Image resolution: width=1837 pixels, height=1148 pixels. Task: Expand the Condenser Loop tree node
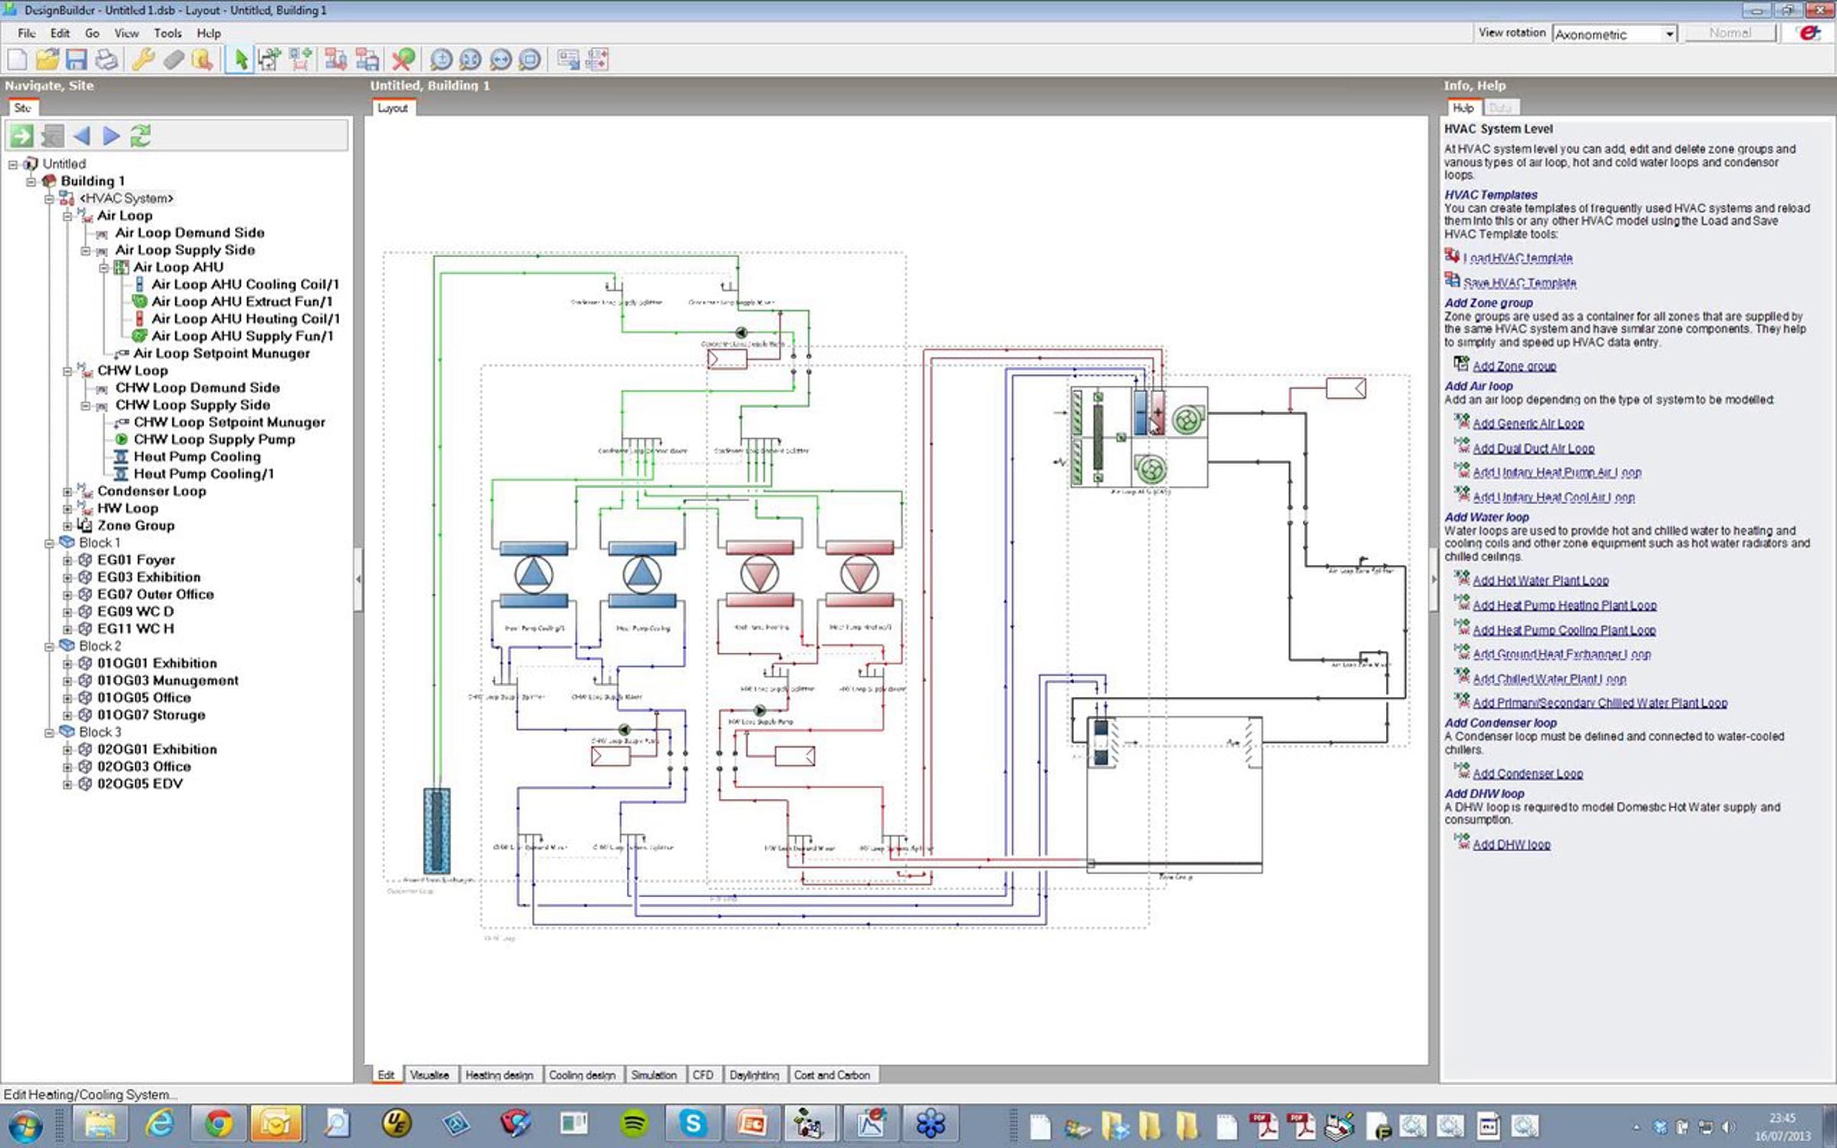(67, 491)
